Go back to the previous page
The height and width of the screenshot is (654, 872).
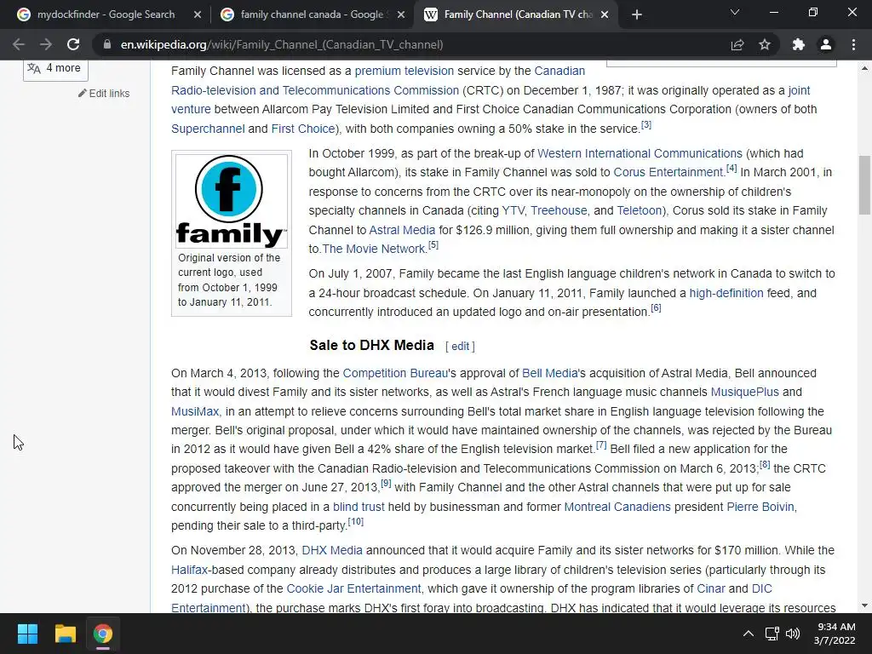click(x=19, y=44)
